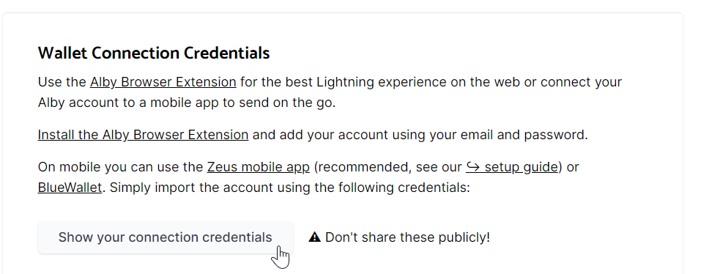This screenshot has height=274, width=701.
Task: Click the curved arrow icon before setup guide
Action: tap(473, 167)
